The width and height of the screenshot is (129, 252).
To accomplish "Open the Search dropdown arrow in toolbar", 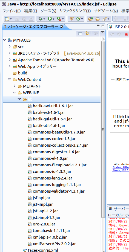I will pyautogui.click(x=108, y=19).
